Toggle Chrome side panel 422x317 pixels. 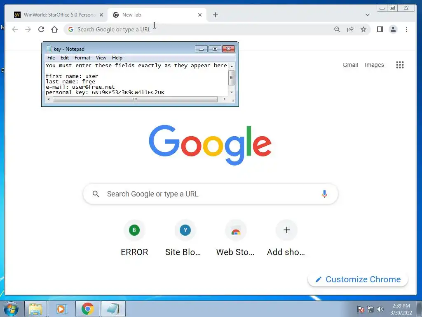[380, 29]
